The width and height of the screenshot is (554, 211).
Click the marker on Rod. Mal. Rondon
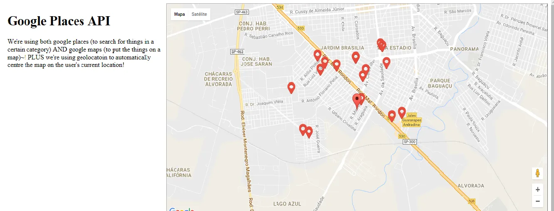click(337, 65)
